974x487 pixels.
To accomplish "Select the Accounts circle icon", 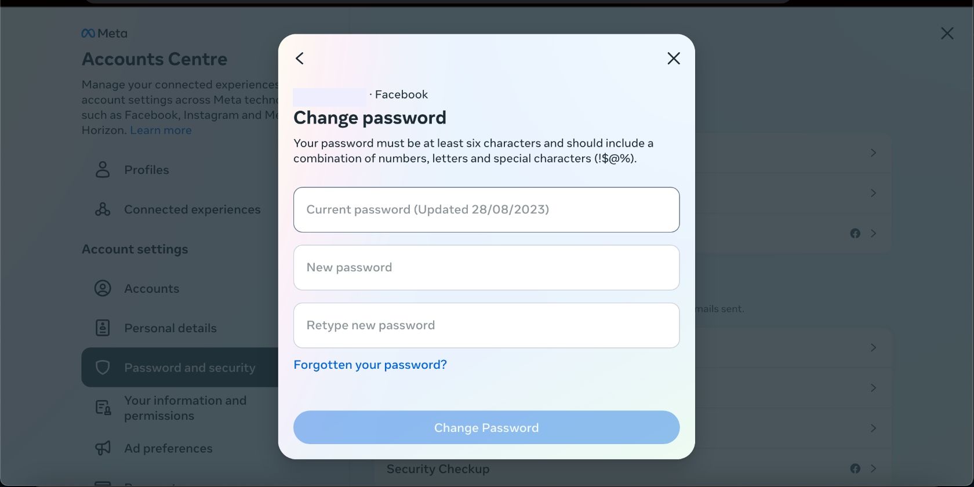I will pos(102,288).
